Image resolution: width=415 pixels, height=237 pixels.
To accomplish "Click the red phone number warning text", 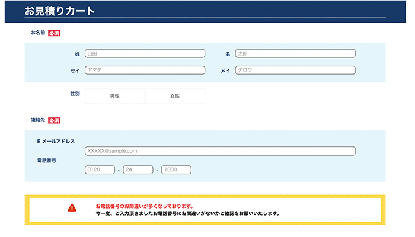I will tap(145, 206).
